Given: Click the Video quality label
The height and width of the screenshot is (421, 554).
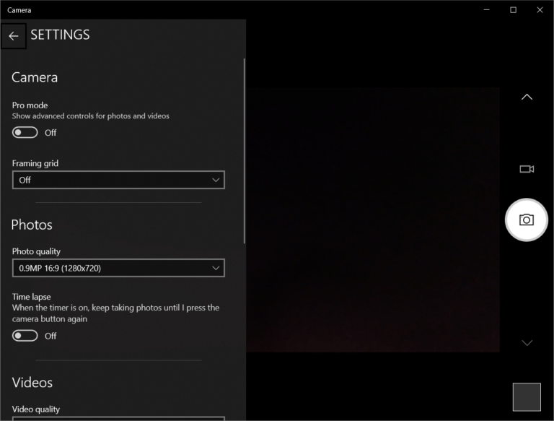Looking at the screenshot, I should tap(35, 409).
